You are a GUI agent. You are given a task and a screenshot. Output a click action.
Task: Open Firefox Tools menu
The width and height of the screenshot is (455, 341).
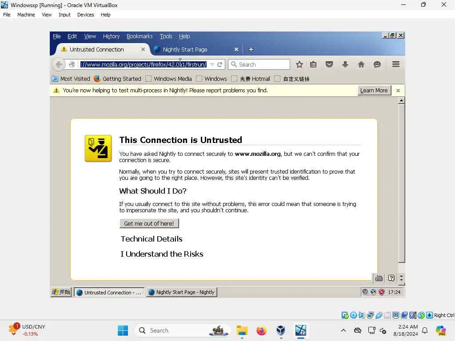[166, 36]
